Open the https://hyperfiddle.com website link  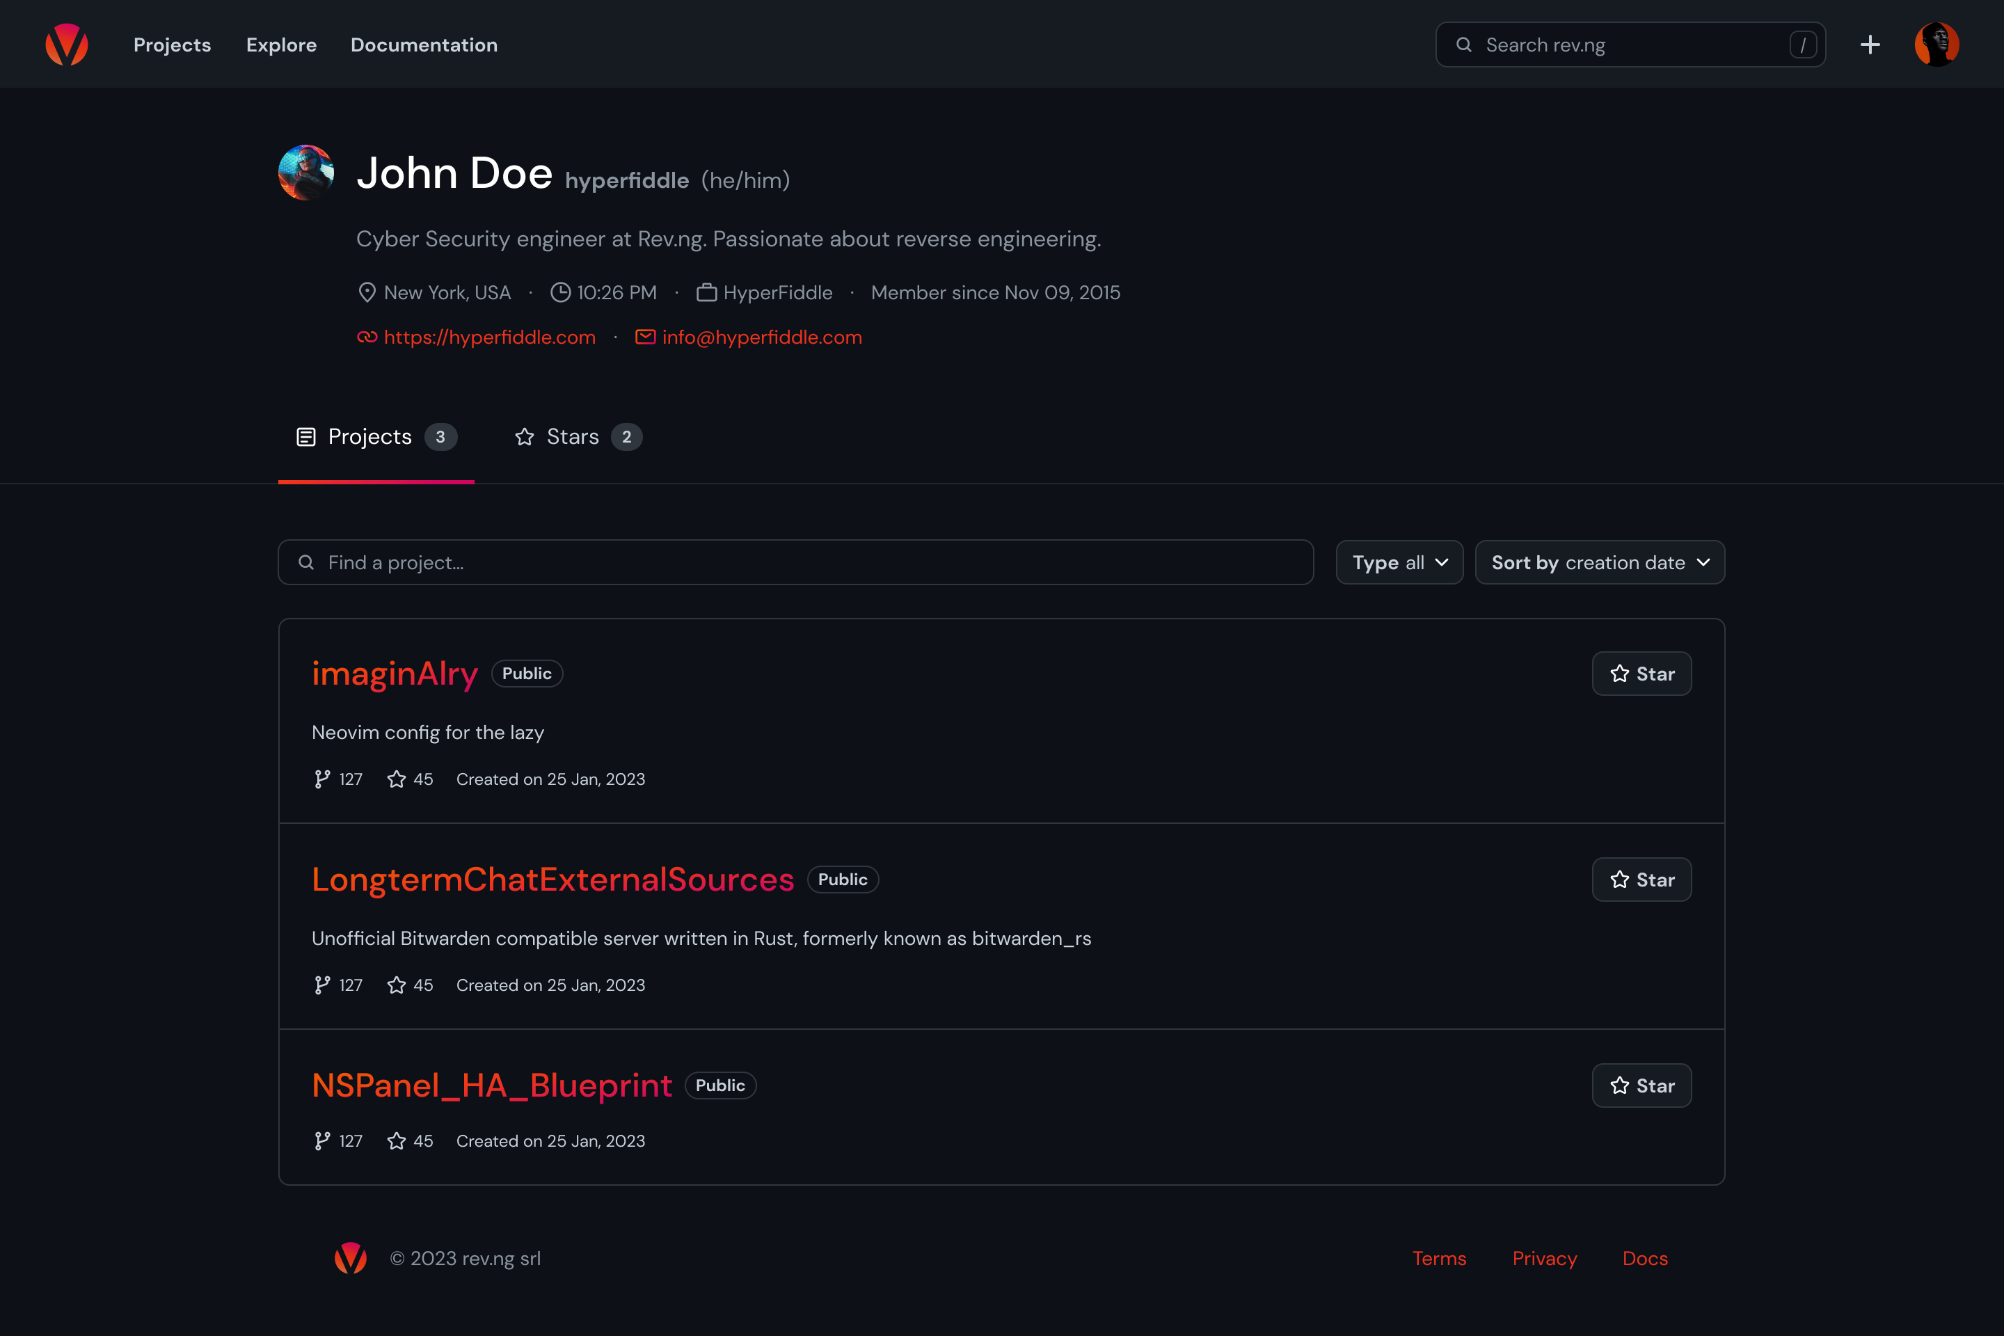click(x=489, y=337)
